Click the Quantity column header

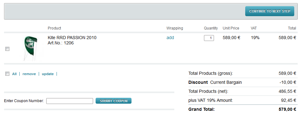tap(211, 28)
